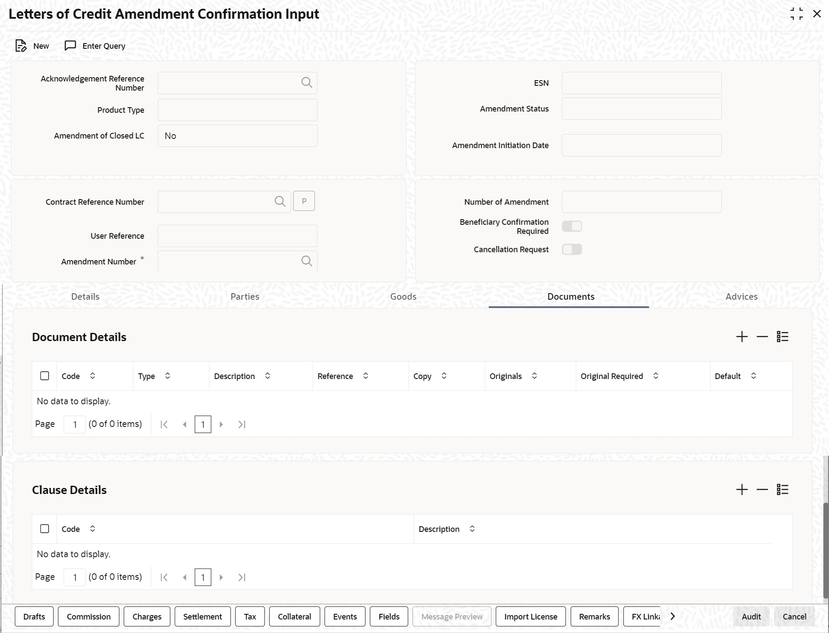Open single view icon for Document Details
The height and width of the screenshot is (633, 829).
pyautogui.click(x=783, y=337)
